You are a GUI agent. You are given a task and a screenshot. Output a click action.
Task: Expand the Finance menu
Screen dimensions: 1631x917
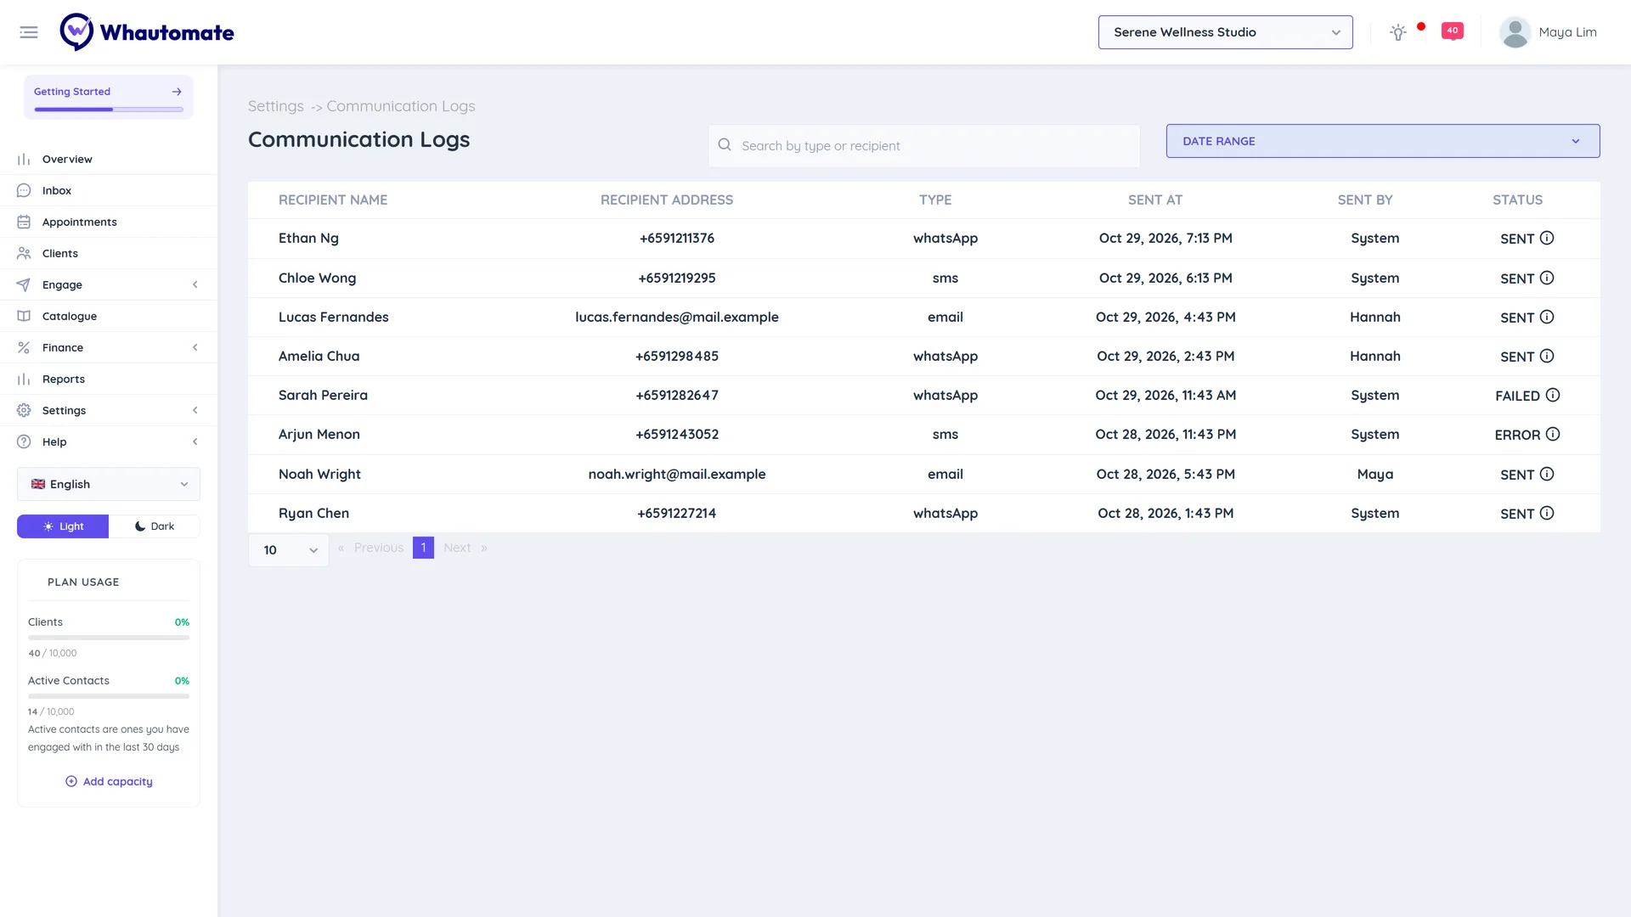[109, 347]
